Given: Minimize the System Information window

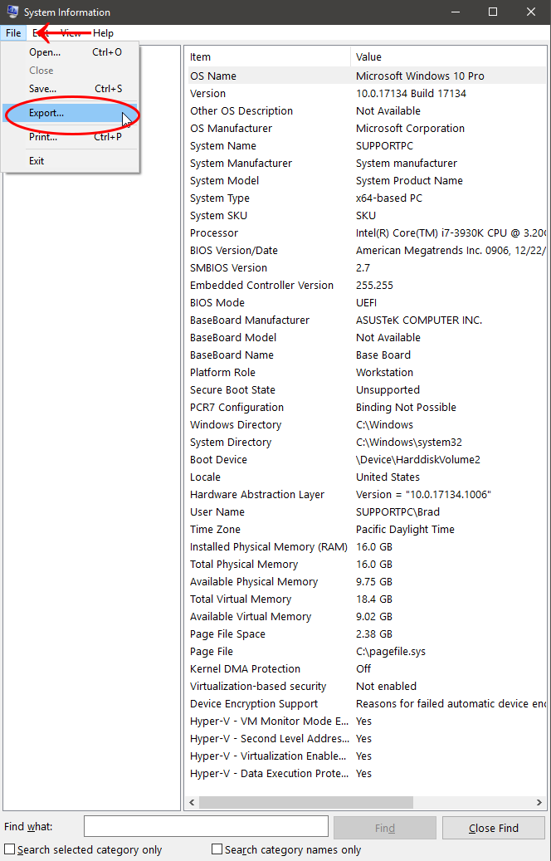Looking at the screenshot, I should tap(455, 12).
